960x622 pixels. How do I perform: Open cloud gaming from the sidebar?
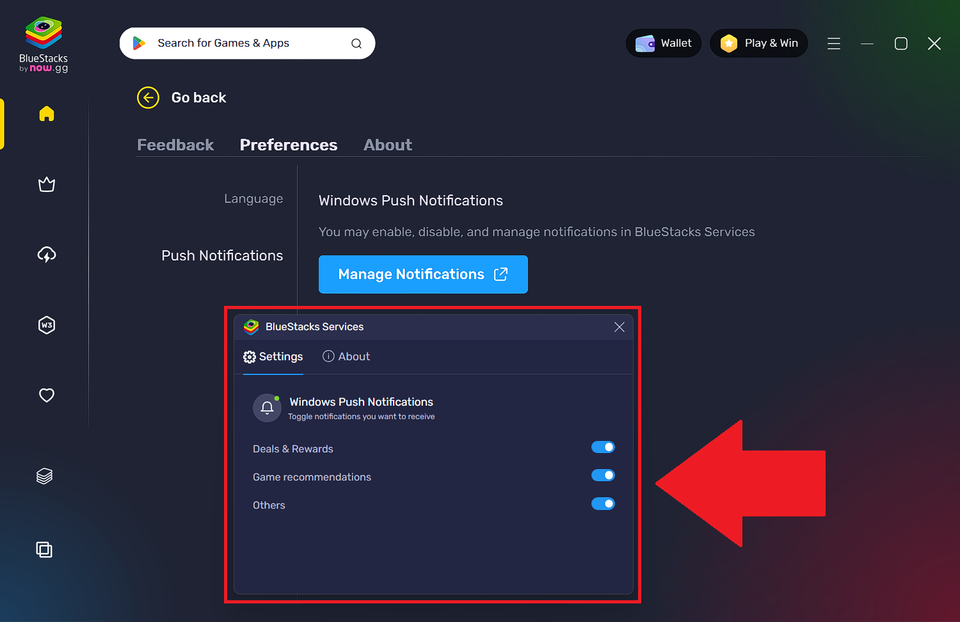[x=46, y=254]
